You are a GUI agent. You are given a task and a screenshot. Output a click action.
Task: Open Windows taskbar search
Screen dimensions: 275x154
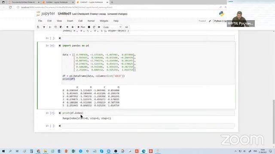10,151
